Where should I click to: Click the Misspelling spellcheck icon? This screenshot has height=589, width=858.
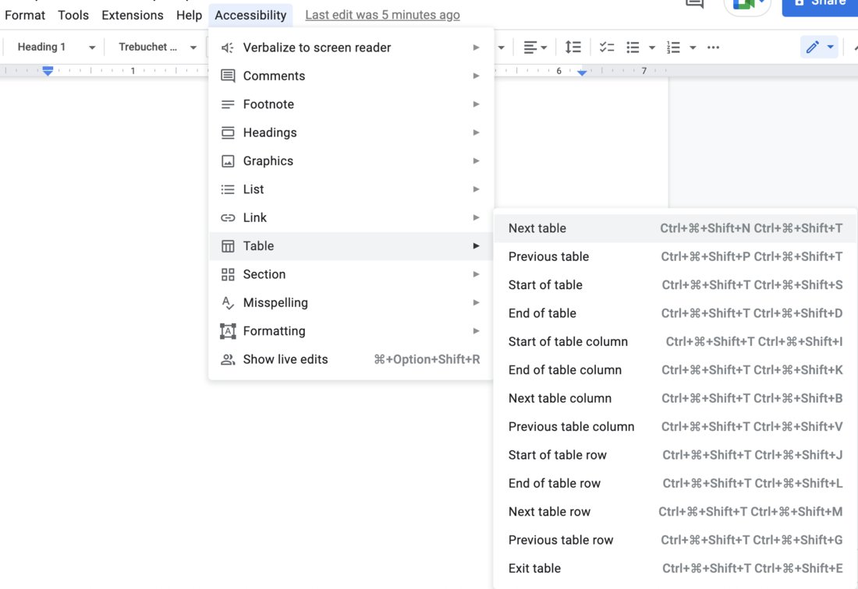click(228, 303)
